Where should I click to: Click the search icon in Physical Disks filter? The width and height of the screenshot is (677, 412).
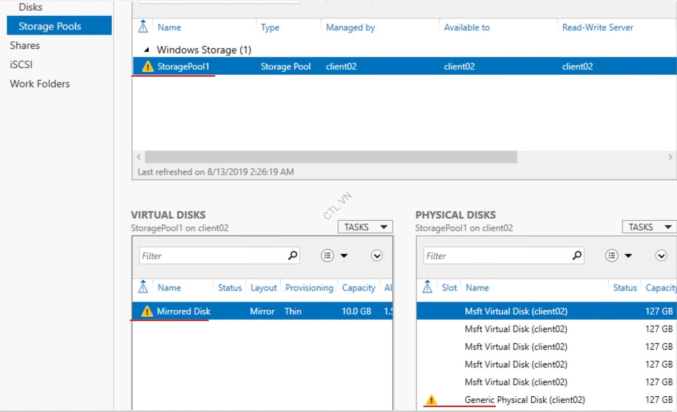(577, 256)
